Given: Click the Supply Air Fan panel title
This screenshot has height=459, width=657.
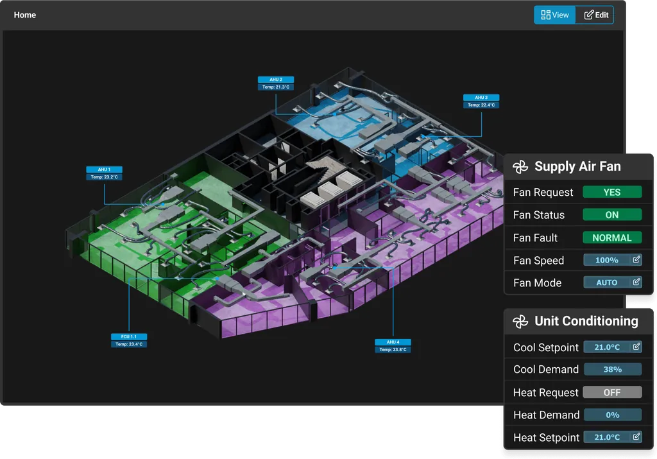Looking at the screenshot, I should pos(577,166).
